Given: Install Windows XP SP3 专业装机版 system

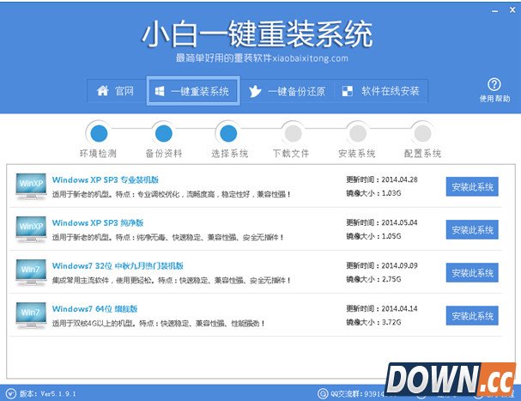Looking at the screenshot, I should 471,187.
